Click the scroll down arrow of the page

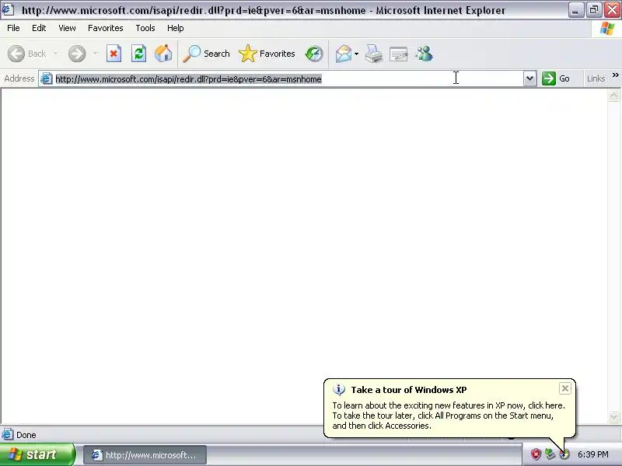click(x=613, y=416)
